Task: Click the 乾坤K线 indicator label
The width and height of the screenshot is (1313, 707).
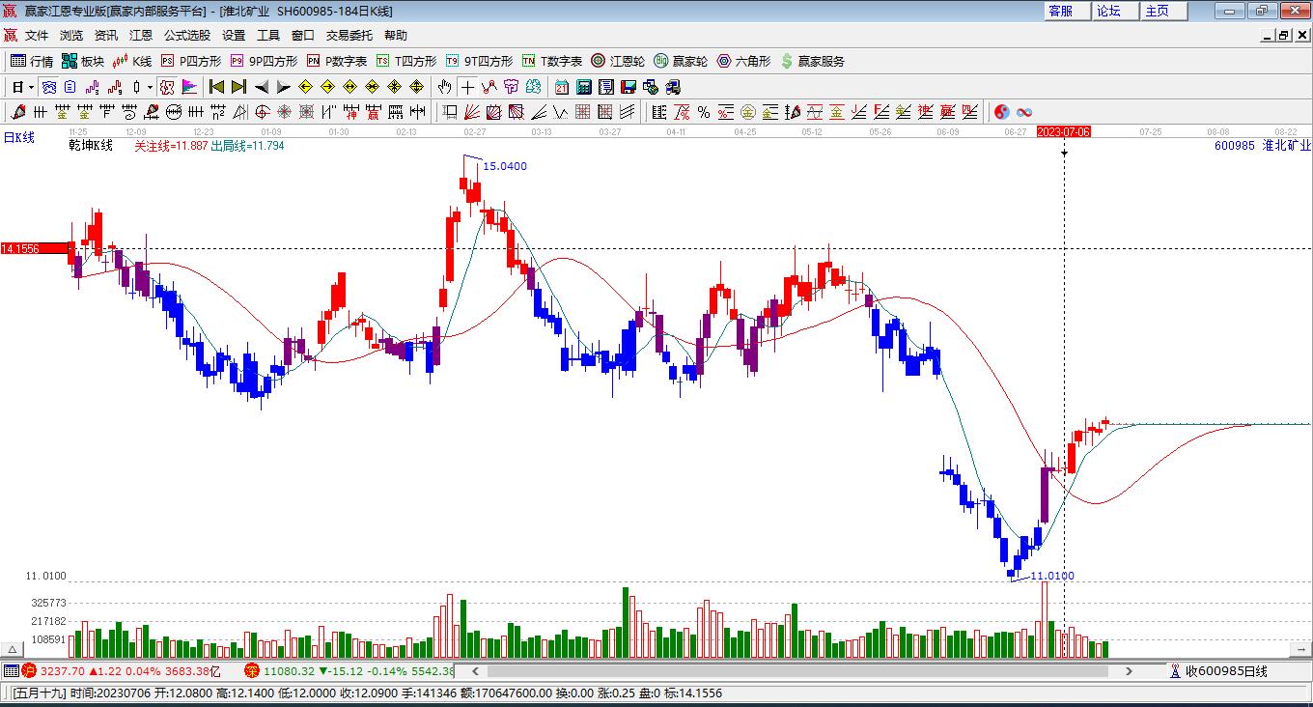Action: pyautogui.click(x=91, y=145)
